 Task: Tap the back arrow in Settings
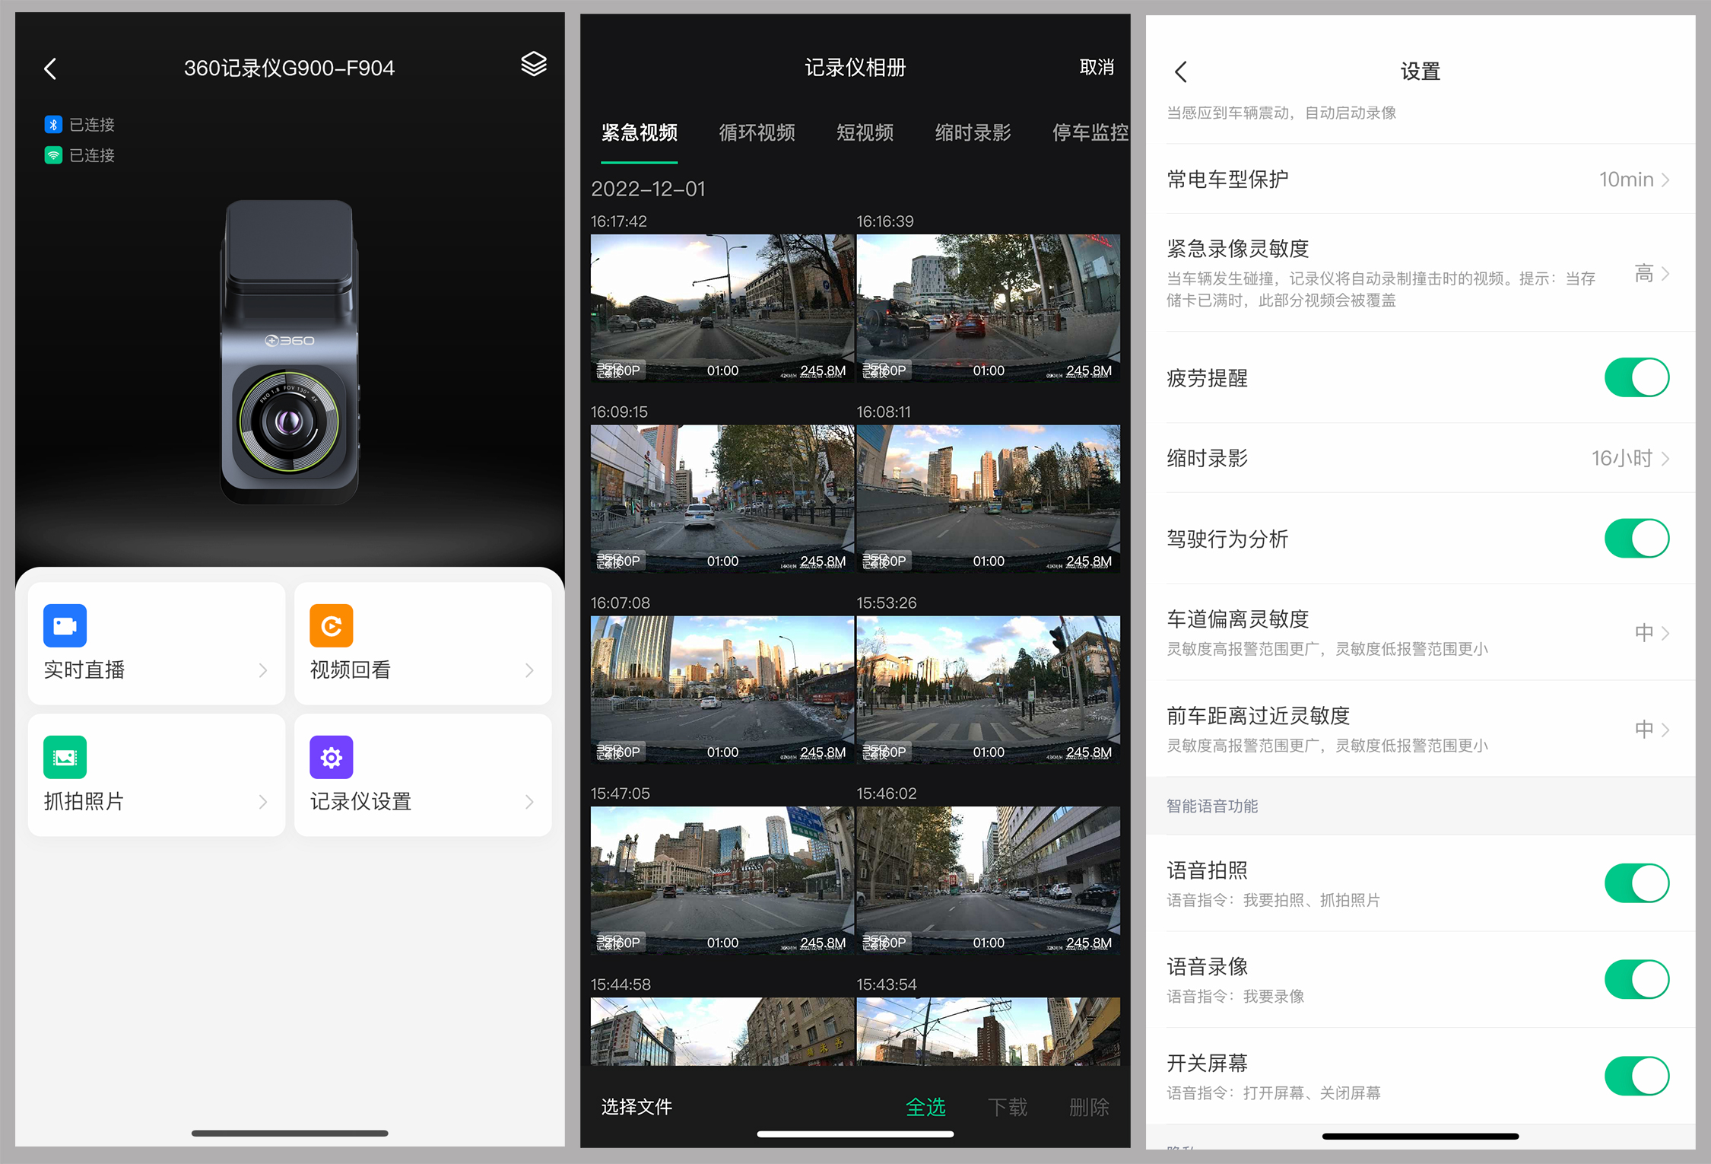(1180, 72)
